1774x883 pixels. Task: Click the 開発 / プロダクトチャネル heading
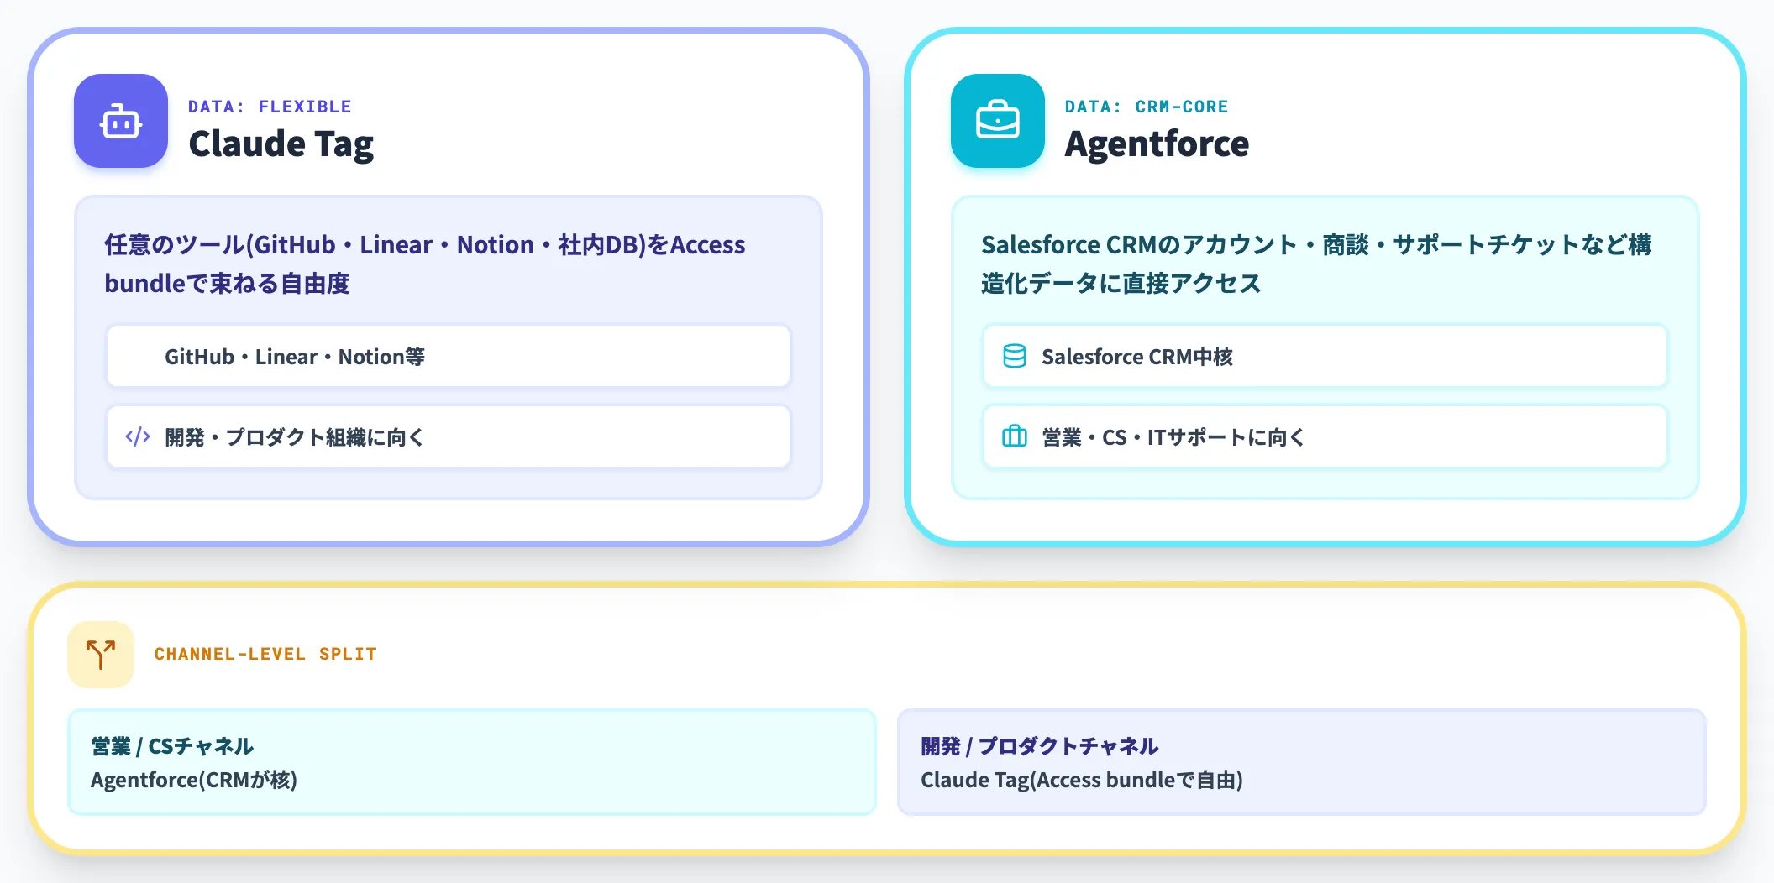1040,746
